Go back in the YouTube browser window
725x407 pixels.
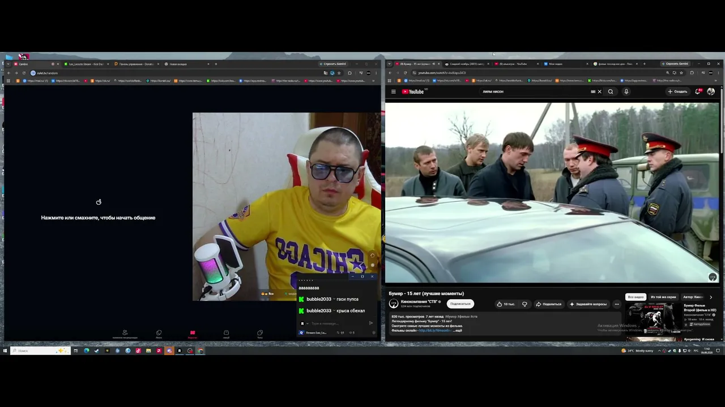[391, 73]
